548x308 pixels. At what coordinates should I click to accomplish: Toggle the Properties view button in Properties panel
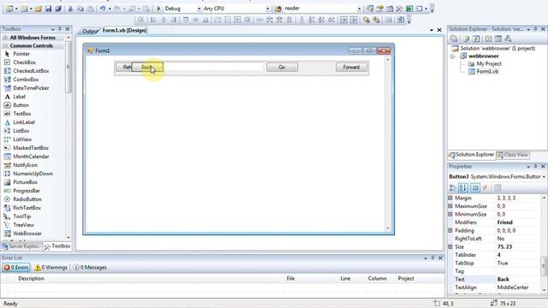coord(475,188)
